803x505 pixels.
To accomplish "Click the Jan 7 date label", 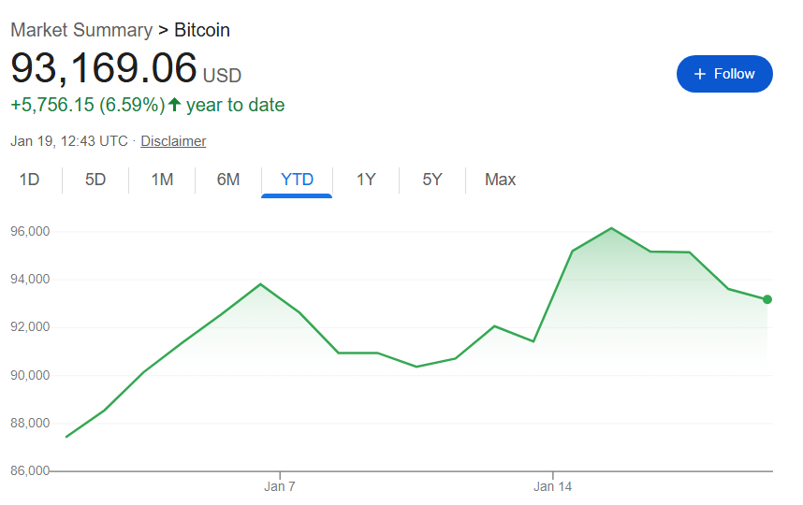I will (x=279, y=486).
